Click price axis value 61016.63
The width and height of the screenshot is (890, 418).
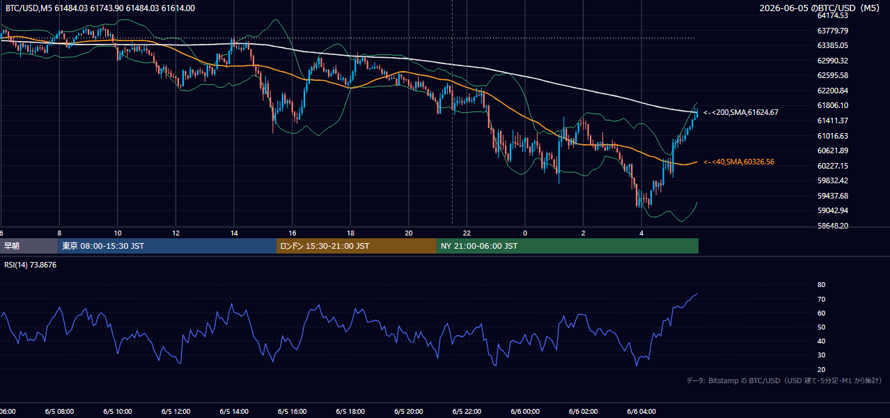pyautogui.click(x=833, y=136)
